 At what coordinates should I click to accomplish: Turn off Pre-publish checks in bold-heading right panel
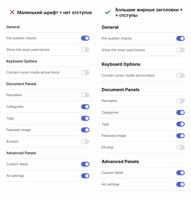click(x=180, y=38)
